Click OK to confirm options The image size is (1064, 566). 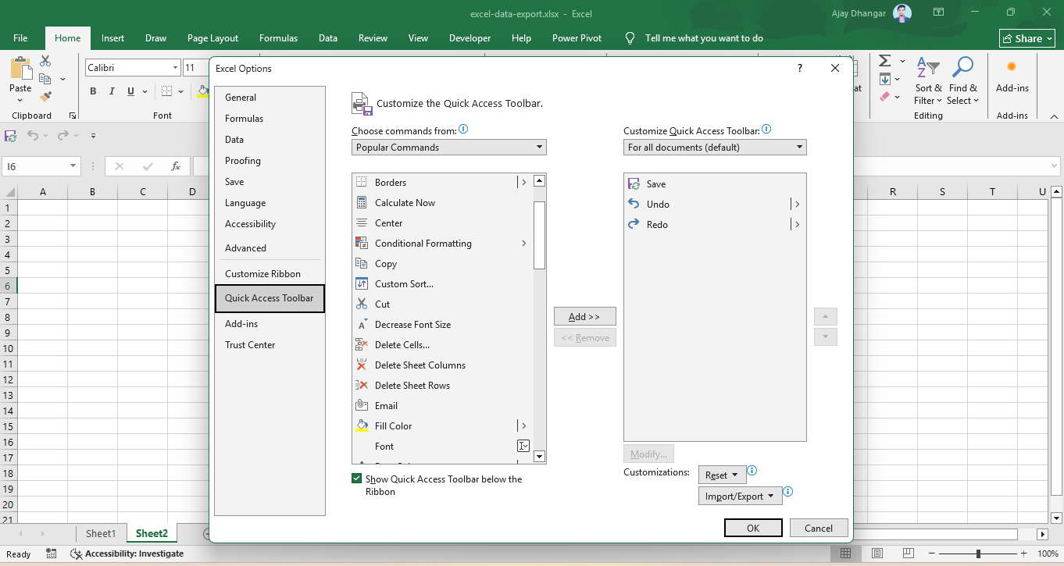click(x=753, y=528)
